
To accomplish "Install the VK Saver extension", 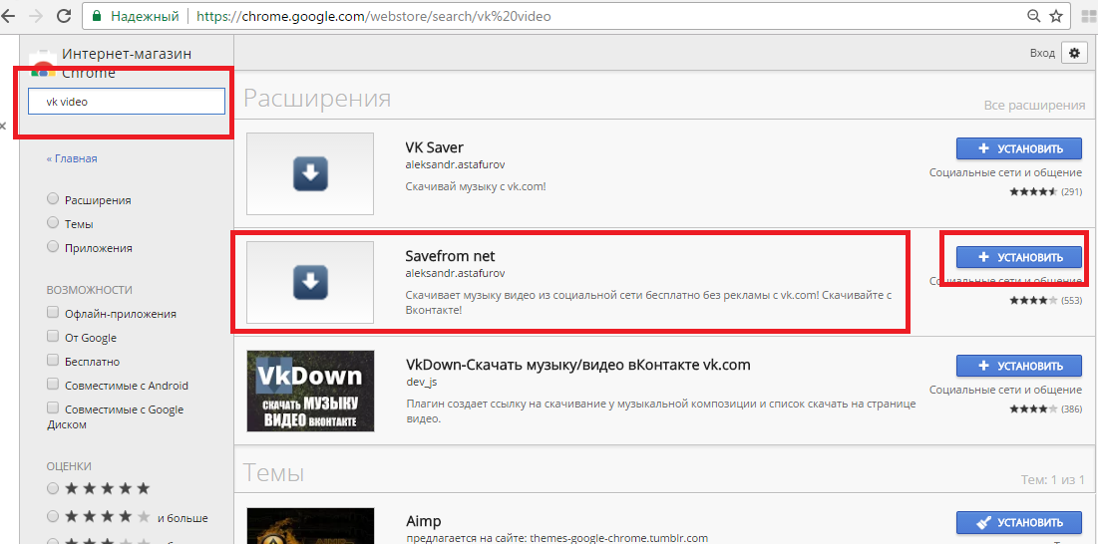I will point(1019,148).
